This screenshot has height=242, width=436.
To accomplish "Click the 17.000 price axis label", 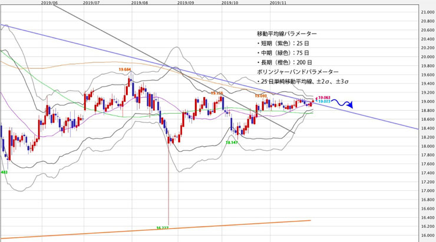I will click(428, 191).
